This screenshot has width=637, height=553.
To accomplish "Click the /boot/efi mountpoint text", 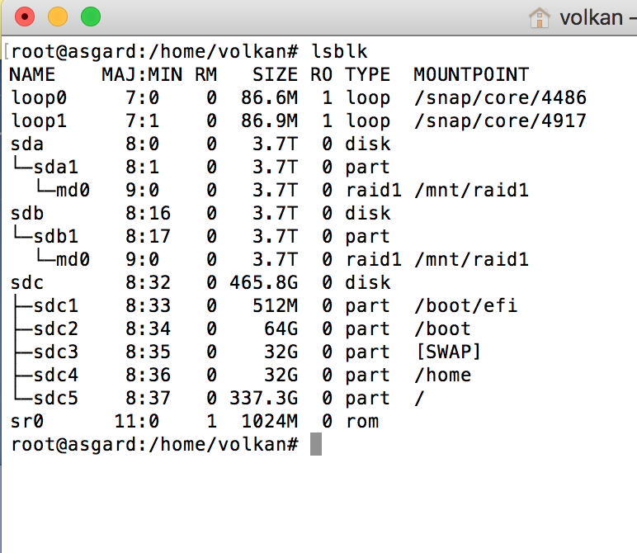I will pos(465,306).
